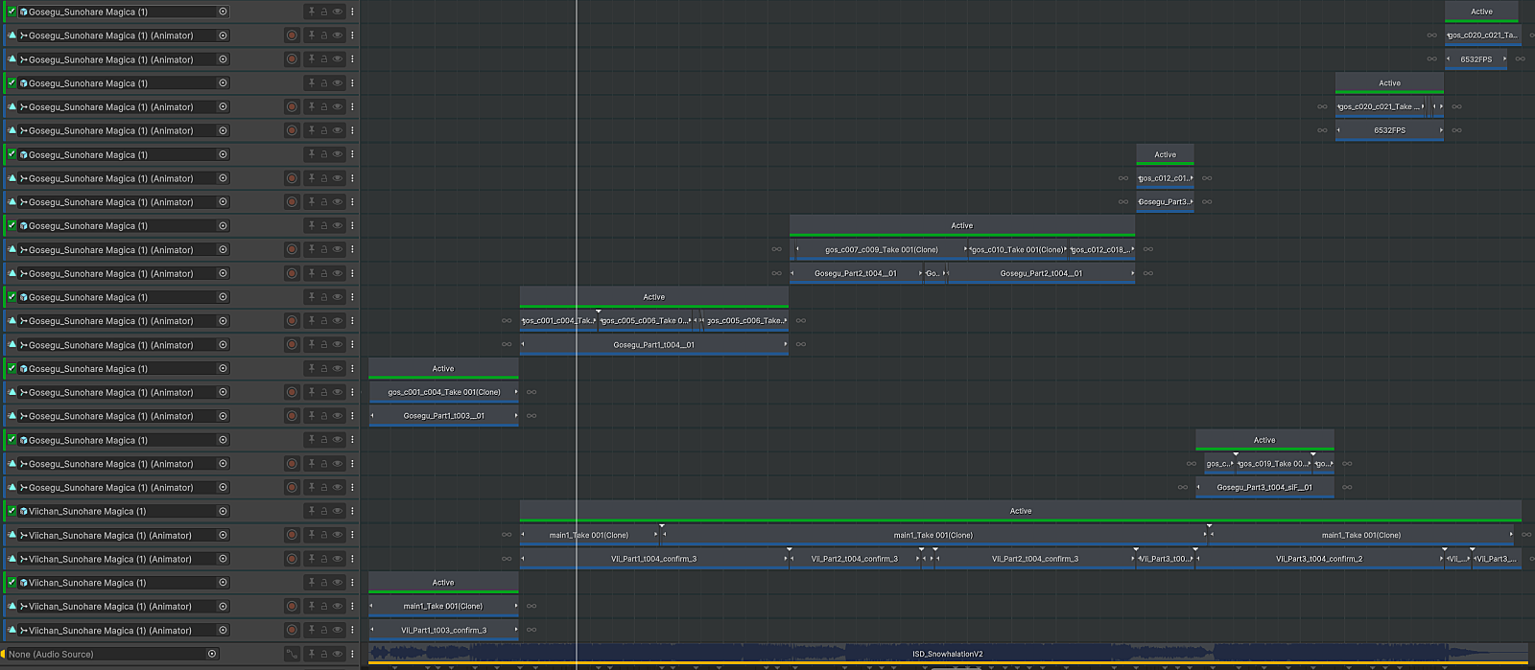Select the ISD_SnowhalationV2 audio clip
Screen dimensions: 1535x670
[x=946, y=654]
